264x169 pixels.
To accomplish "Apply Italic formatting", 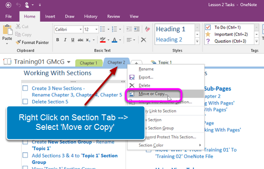I will coord(65,40).
